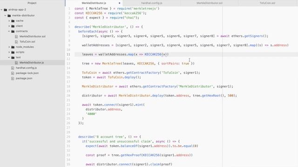Collapse the test folder
This screenshot has width=298, height=167.
click(9, 58)
